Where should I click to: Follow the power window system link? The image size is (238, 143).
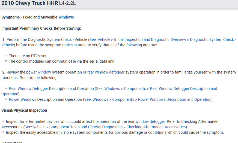38,72
